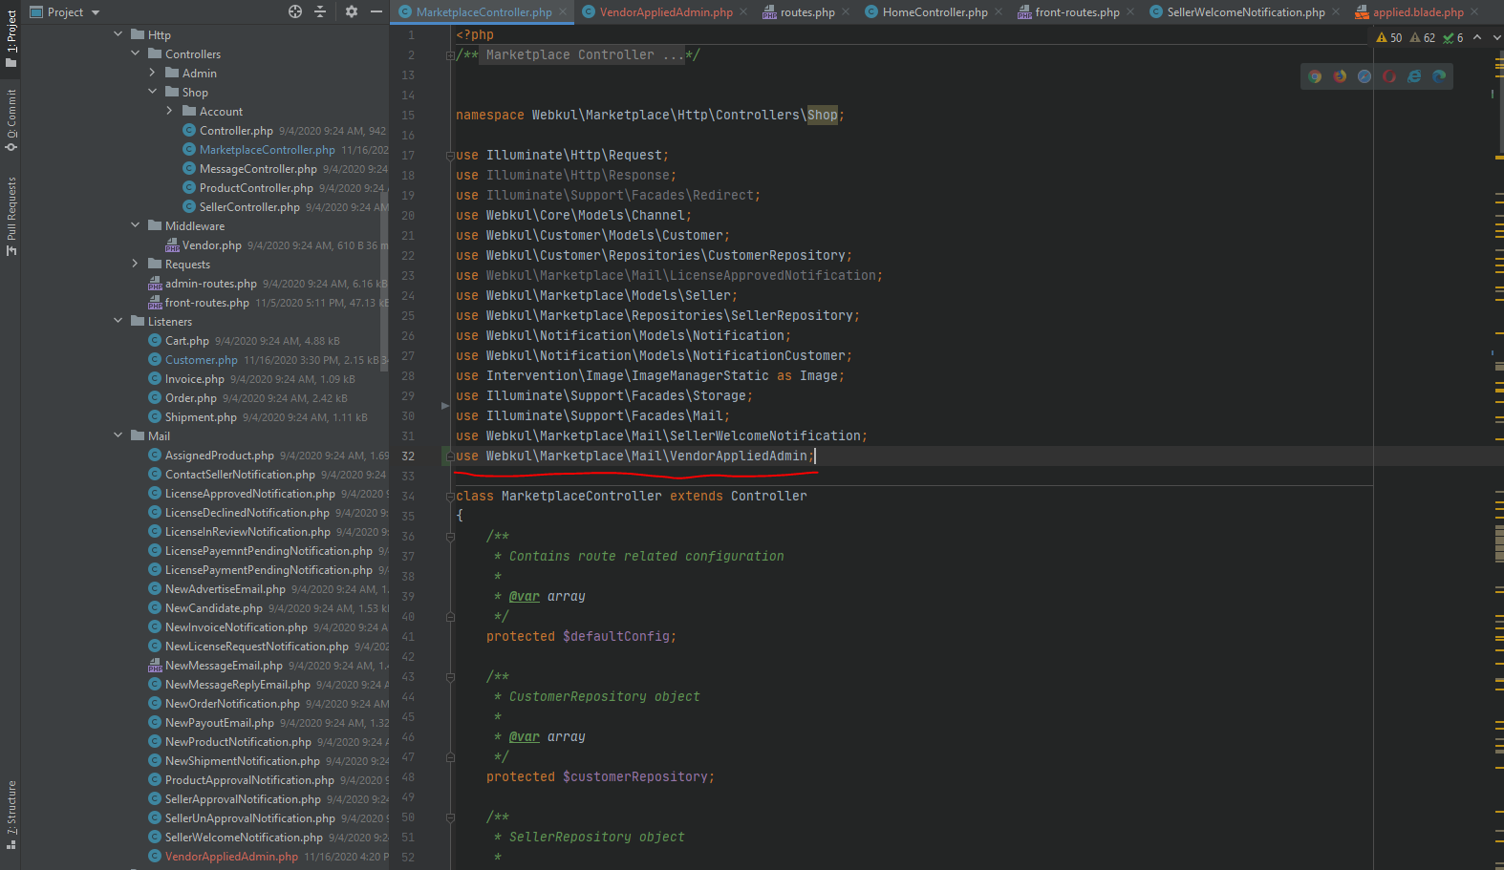Click the green typo count 6

pyautogui.click(x=1453, y=37)
